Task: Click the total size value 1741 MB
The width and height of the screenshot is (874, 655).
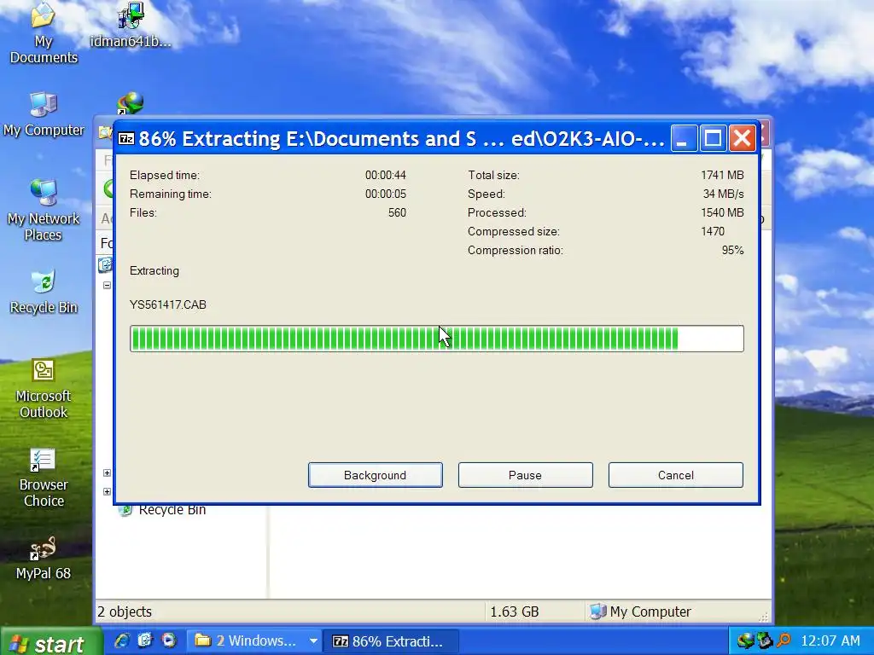Action: point(722,175)
